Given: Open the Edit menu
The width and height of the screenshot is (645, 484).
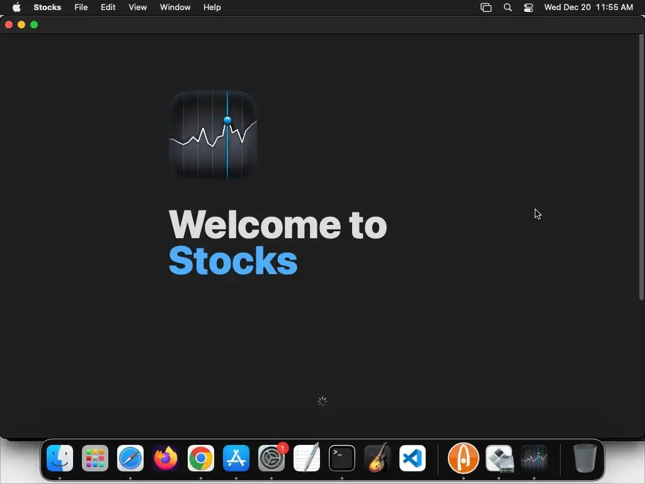Looking at the screenshot, I should [x=108, y=8].
